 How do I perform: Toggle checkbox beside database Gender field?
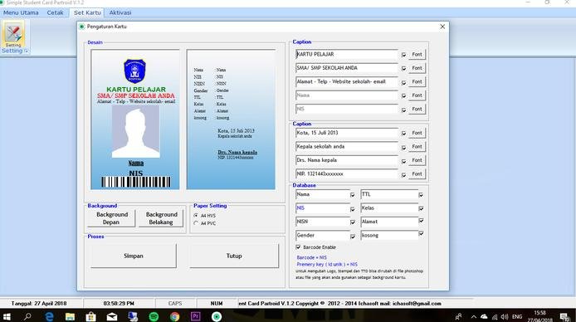(352, 237)
